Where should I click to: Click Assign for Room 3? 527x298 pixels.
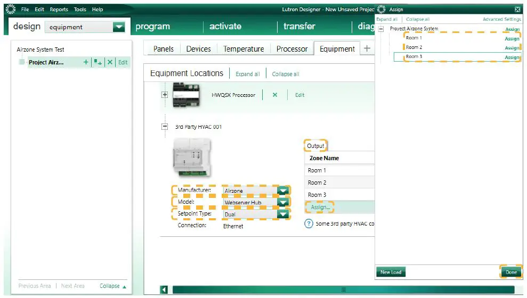pyautogui.click(x=512, y=57)
